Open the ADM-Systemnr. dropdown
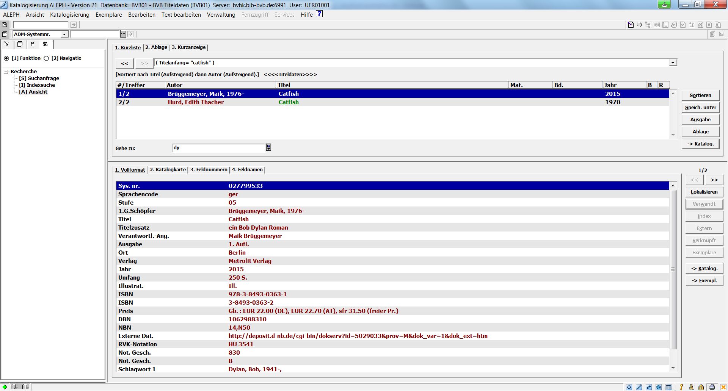The width and height of the screenshot is (728, 391). click(64, 34)
